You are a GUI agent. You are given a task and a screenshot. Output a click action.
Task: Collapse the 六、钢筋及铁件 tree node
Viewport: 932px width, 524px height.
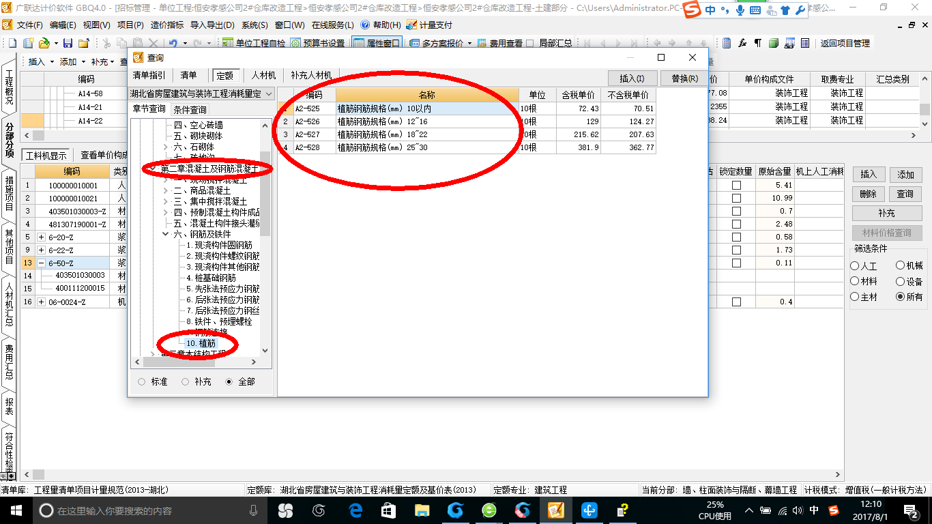166,234
